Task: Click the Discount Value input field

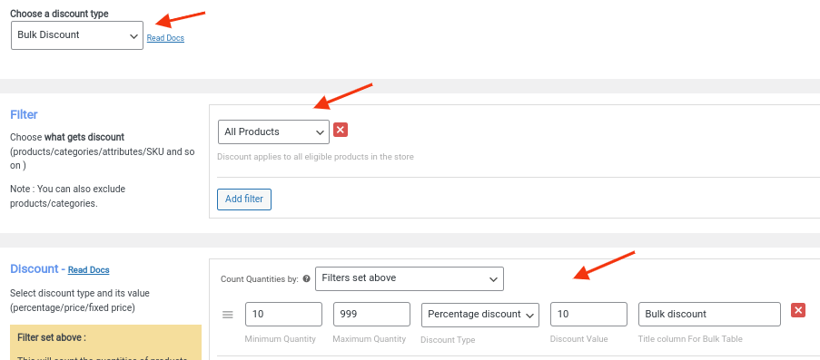Action: (588, 315)
